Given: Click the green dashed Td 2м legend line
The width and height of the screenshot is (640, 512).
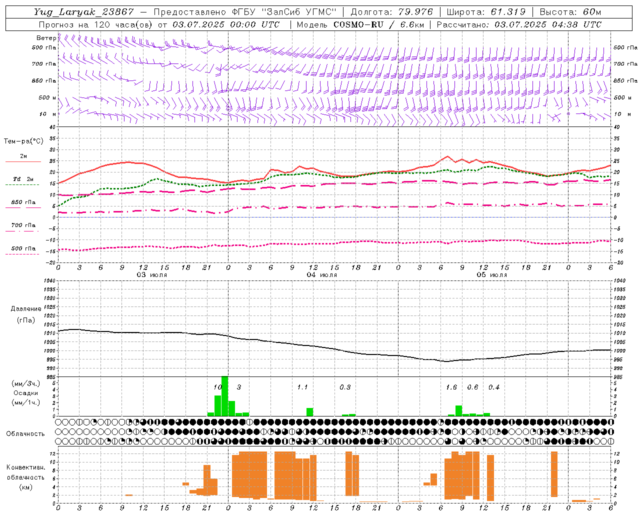Looking at the screenshot, I should click(22, 184).
